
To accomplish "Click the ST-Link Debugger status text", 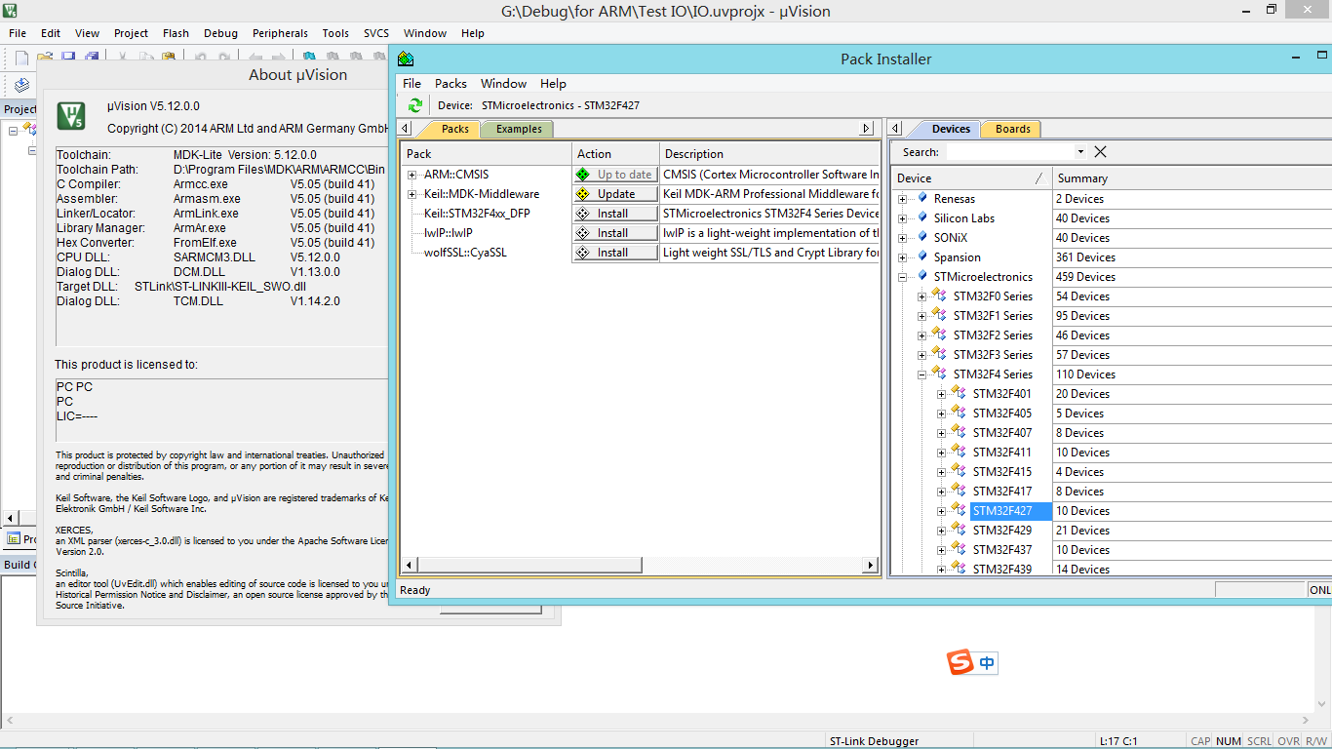I will click(874, 741).
